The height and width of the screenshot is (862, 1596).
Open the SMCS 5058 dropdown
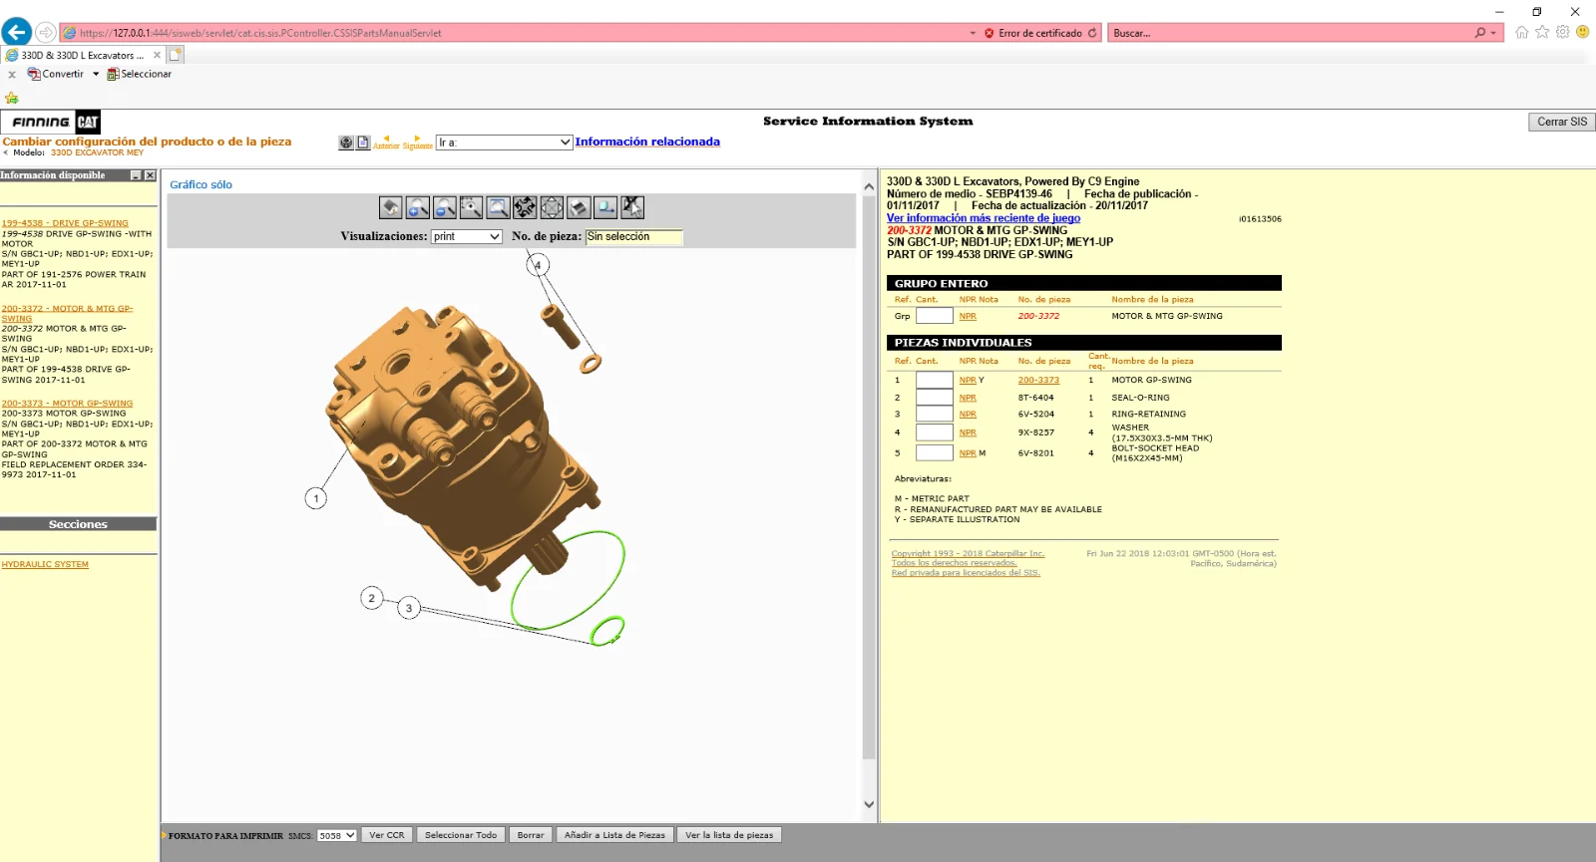pyautogui.click(x=336, y=836)
